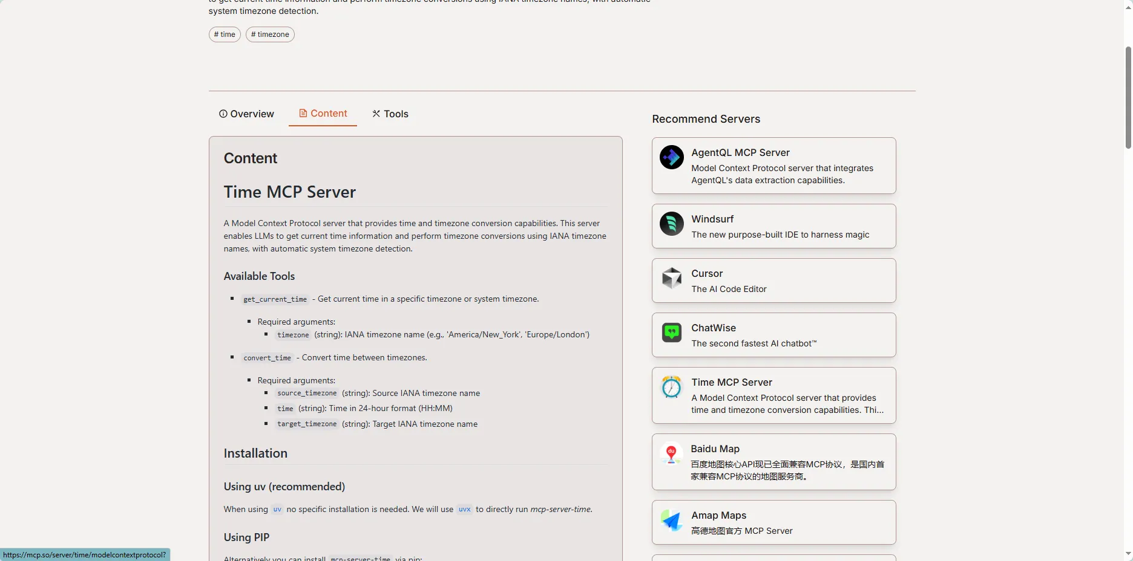Viewport: 1133px width, 561px height.
Task: Select the Content tab
Action: point(323,114)
